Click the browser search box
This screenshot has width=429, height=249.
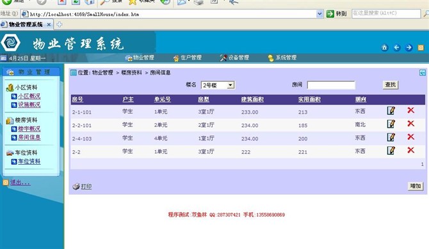[386, 13]
